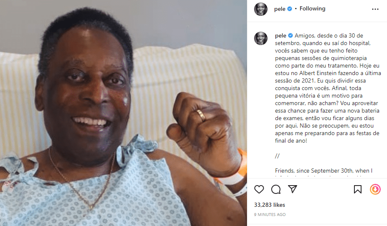387x226 pixels.
Task: Open the pele username in the caption
Action: click(x=280, y=36)
